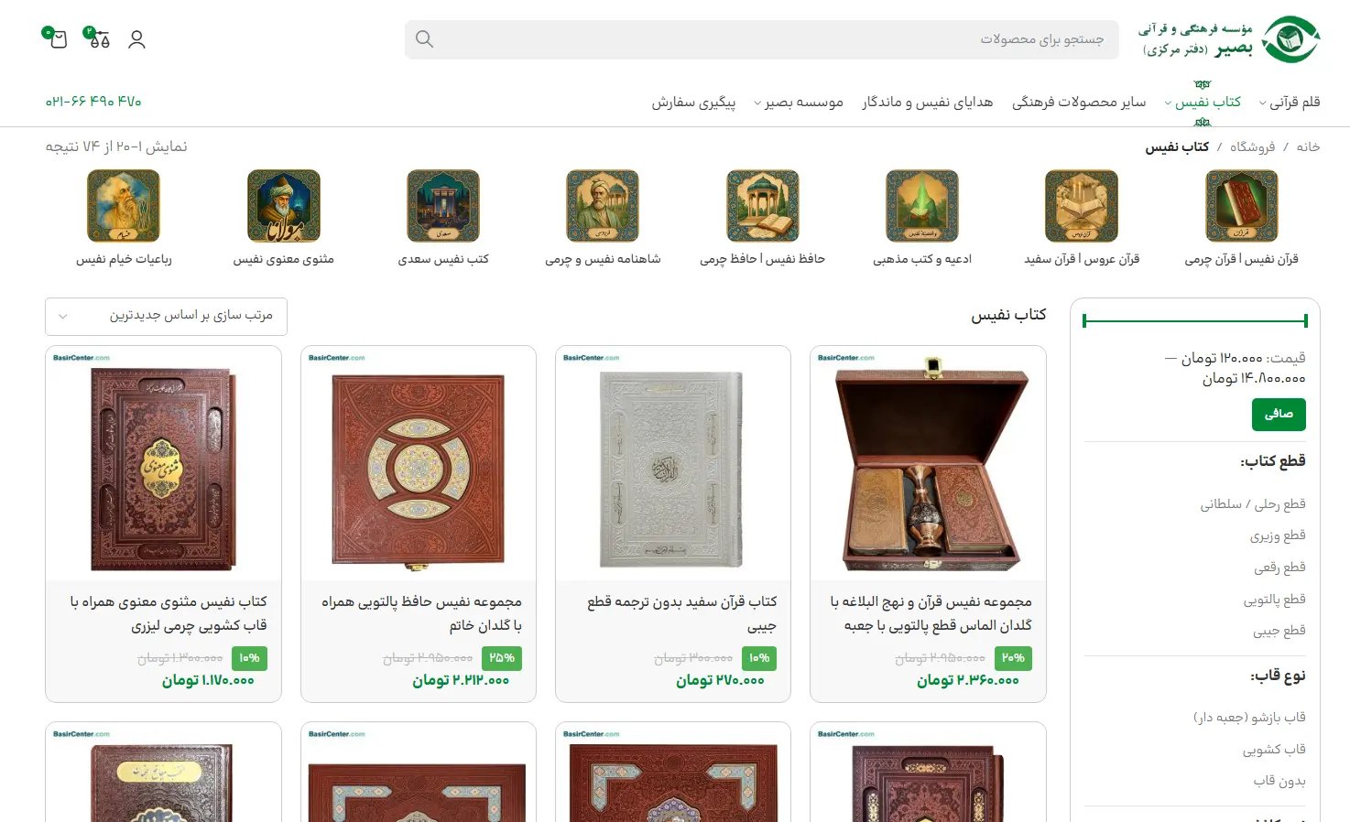Go to Basir institute logo homepage
Image resolution: width=1350 pixels, height=822 pixels.
point(1229,39)
